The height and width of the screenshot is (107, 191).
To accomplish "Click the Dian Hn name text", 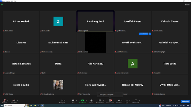I will tap(21, 43).
